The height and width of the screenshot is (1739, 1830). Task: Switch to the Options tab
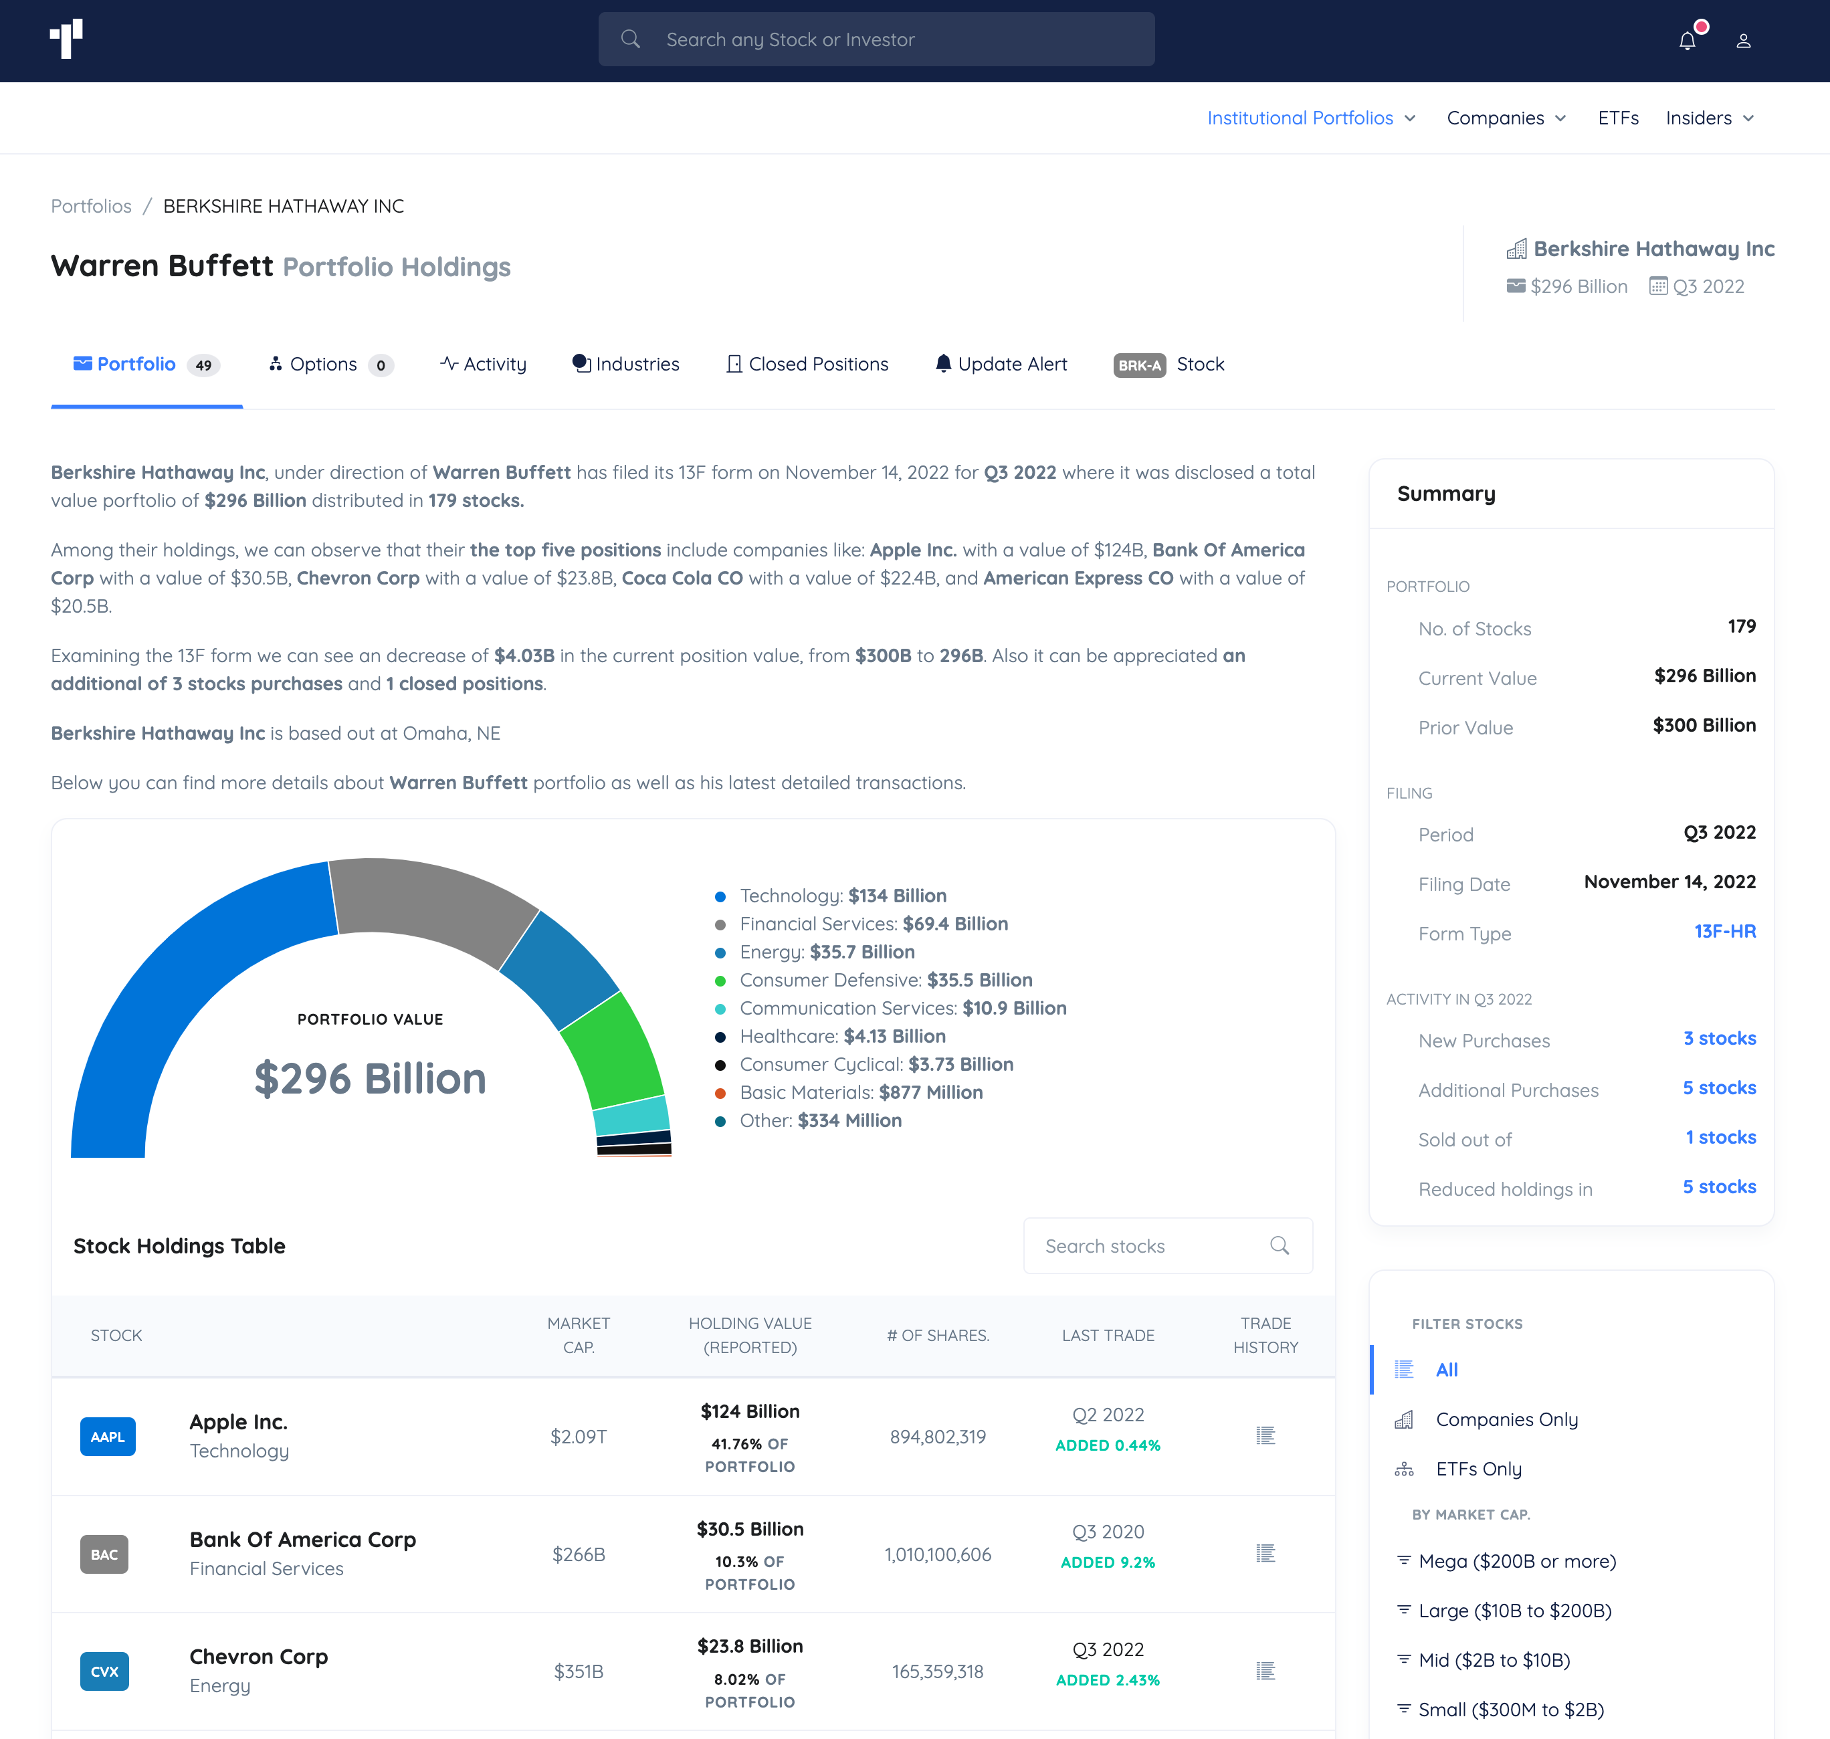pyautogui.click(x=331, y=365)
